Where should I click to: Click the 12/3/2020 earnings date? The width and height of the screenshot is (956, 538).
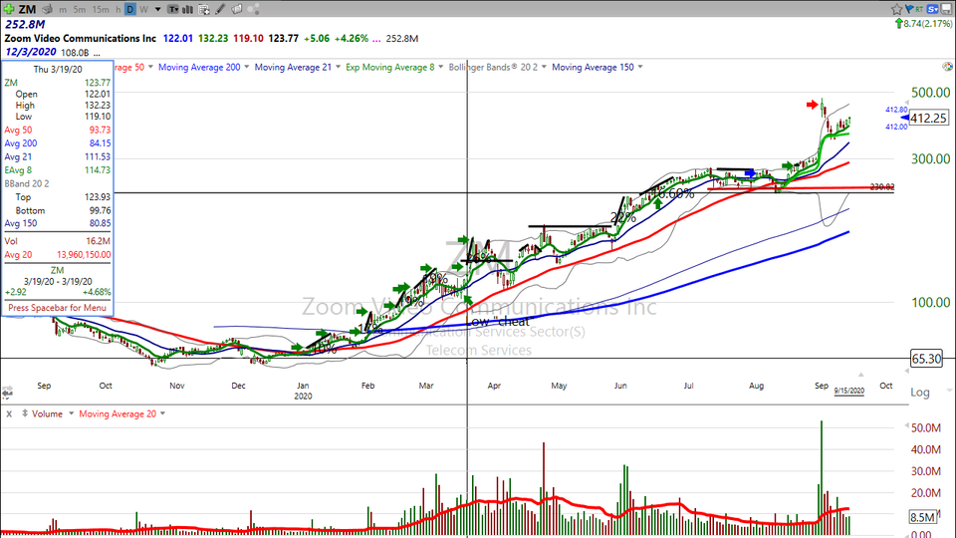click(31, 52)
